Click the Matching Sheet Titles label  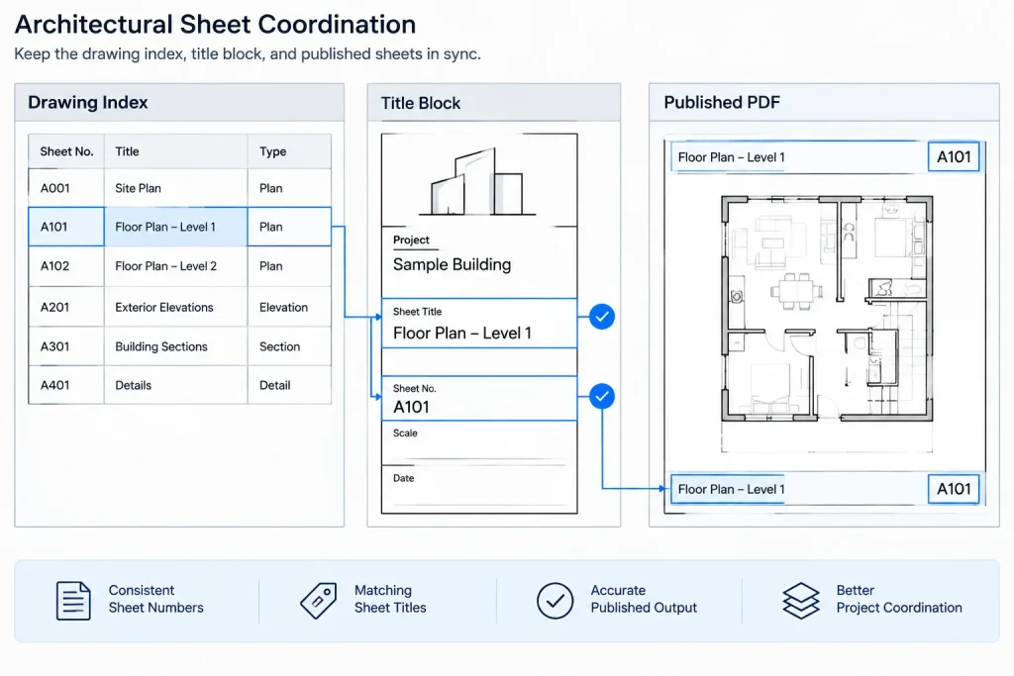[x=390, y=599]
